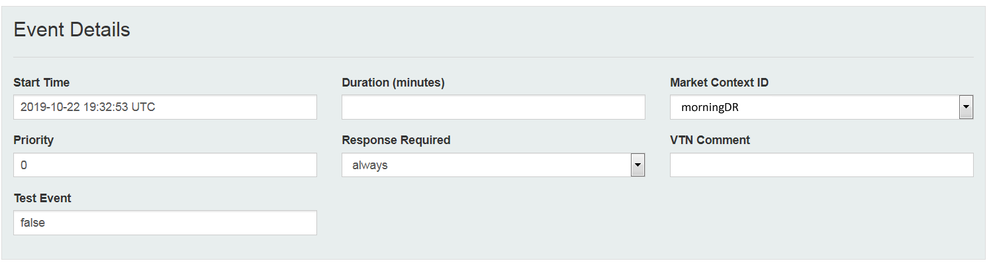995x265 pixels.
Task: Click the Duration (minutes) label
Action: (x=393, y=83)
